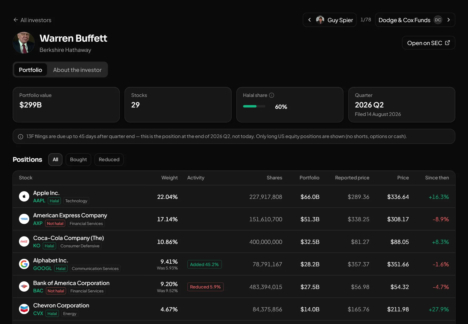Click the Reported price column header
Screen dimensions: 468x324
click(x=352, y=178)
